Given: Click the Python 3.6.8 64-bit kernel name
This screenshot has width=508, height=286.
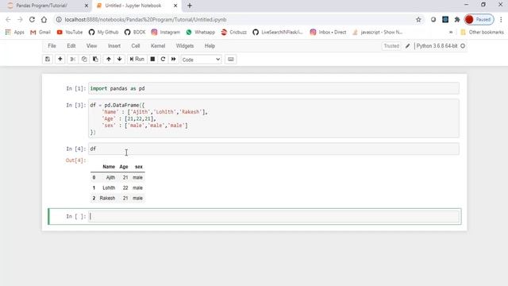Looking at the screenshot, I should coord(437,46).
